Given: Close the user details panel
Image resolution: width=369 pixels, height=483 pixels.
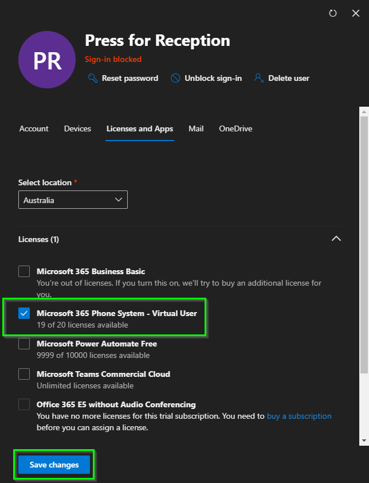Looking at the screenshot, I should tap(356, 13).
